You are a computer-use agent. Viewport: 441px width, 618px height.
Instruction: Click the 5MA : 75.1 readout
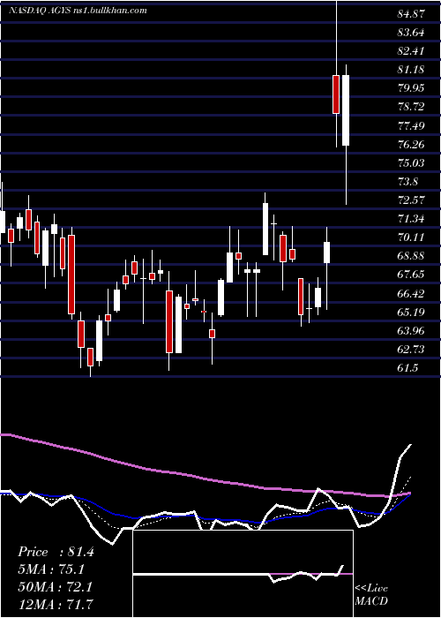click(51, 569)
